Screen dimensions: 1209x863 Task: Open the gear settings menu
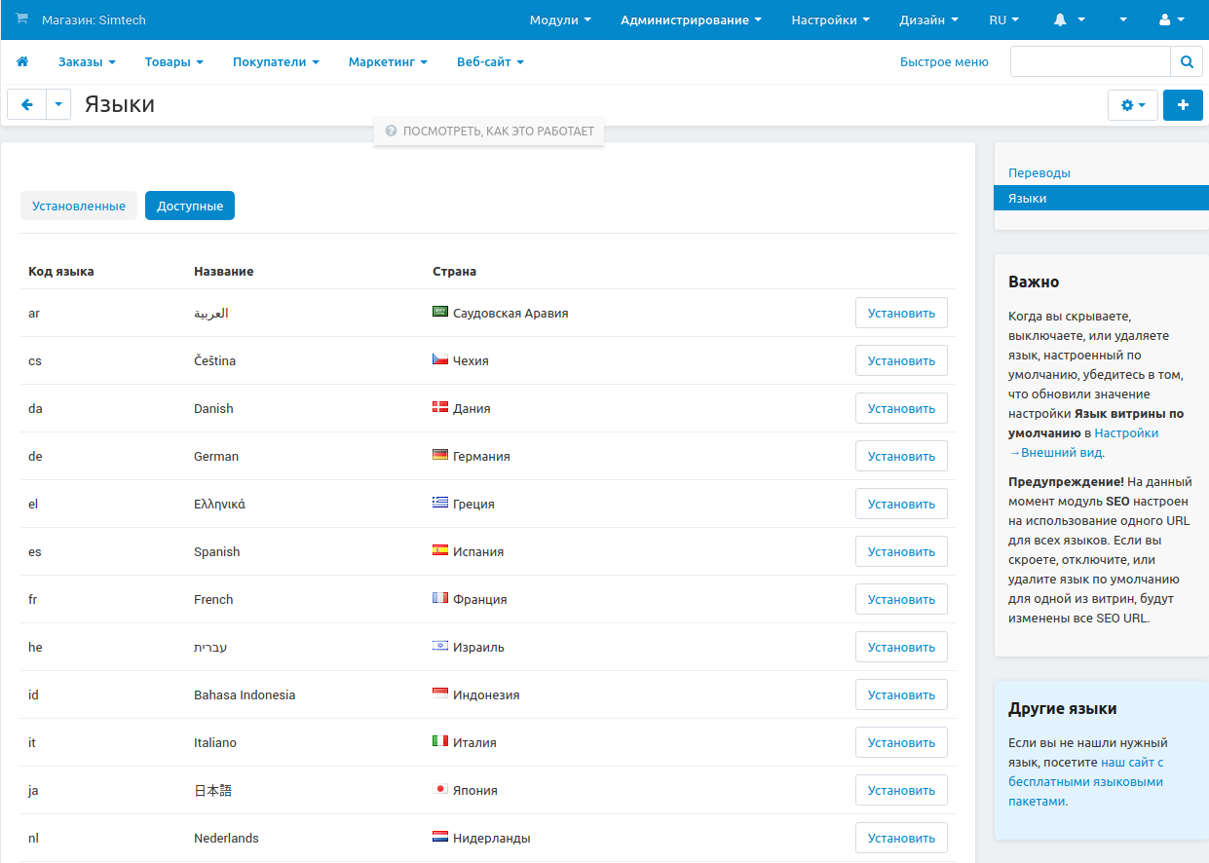coord(1132,105)
